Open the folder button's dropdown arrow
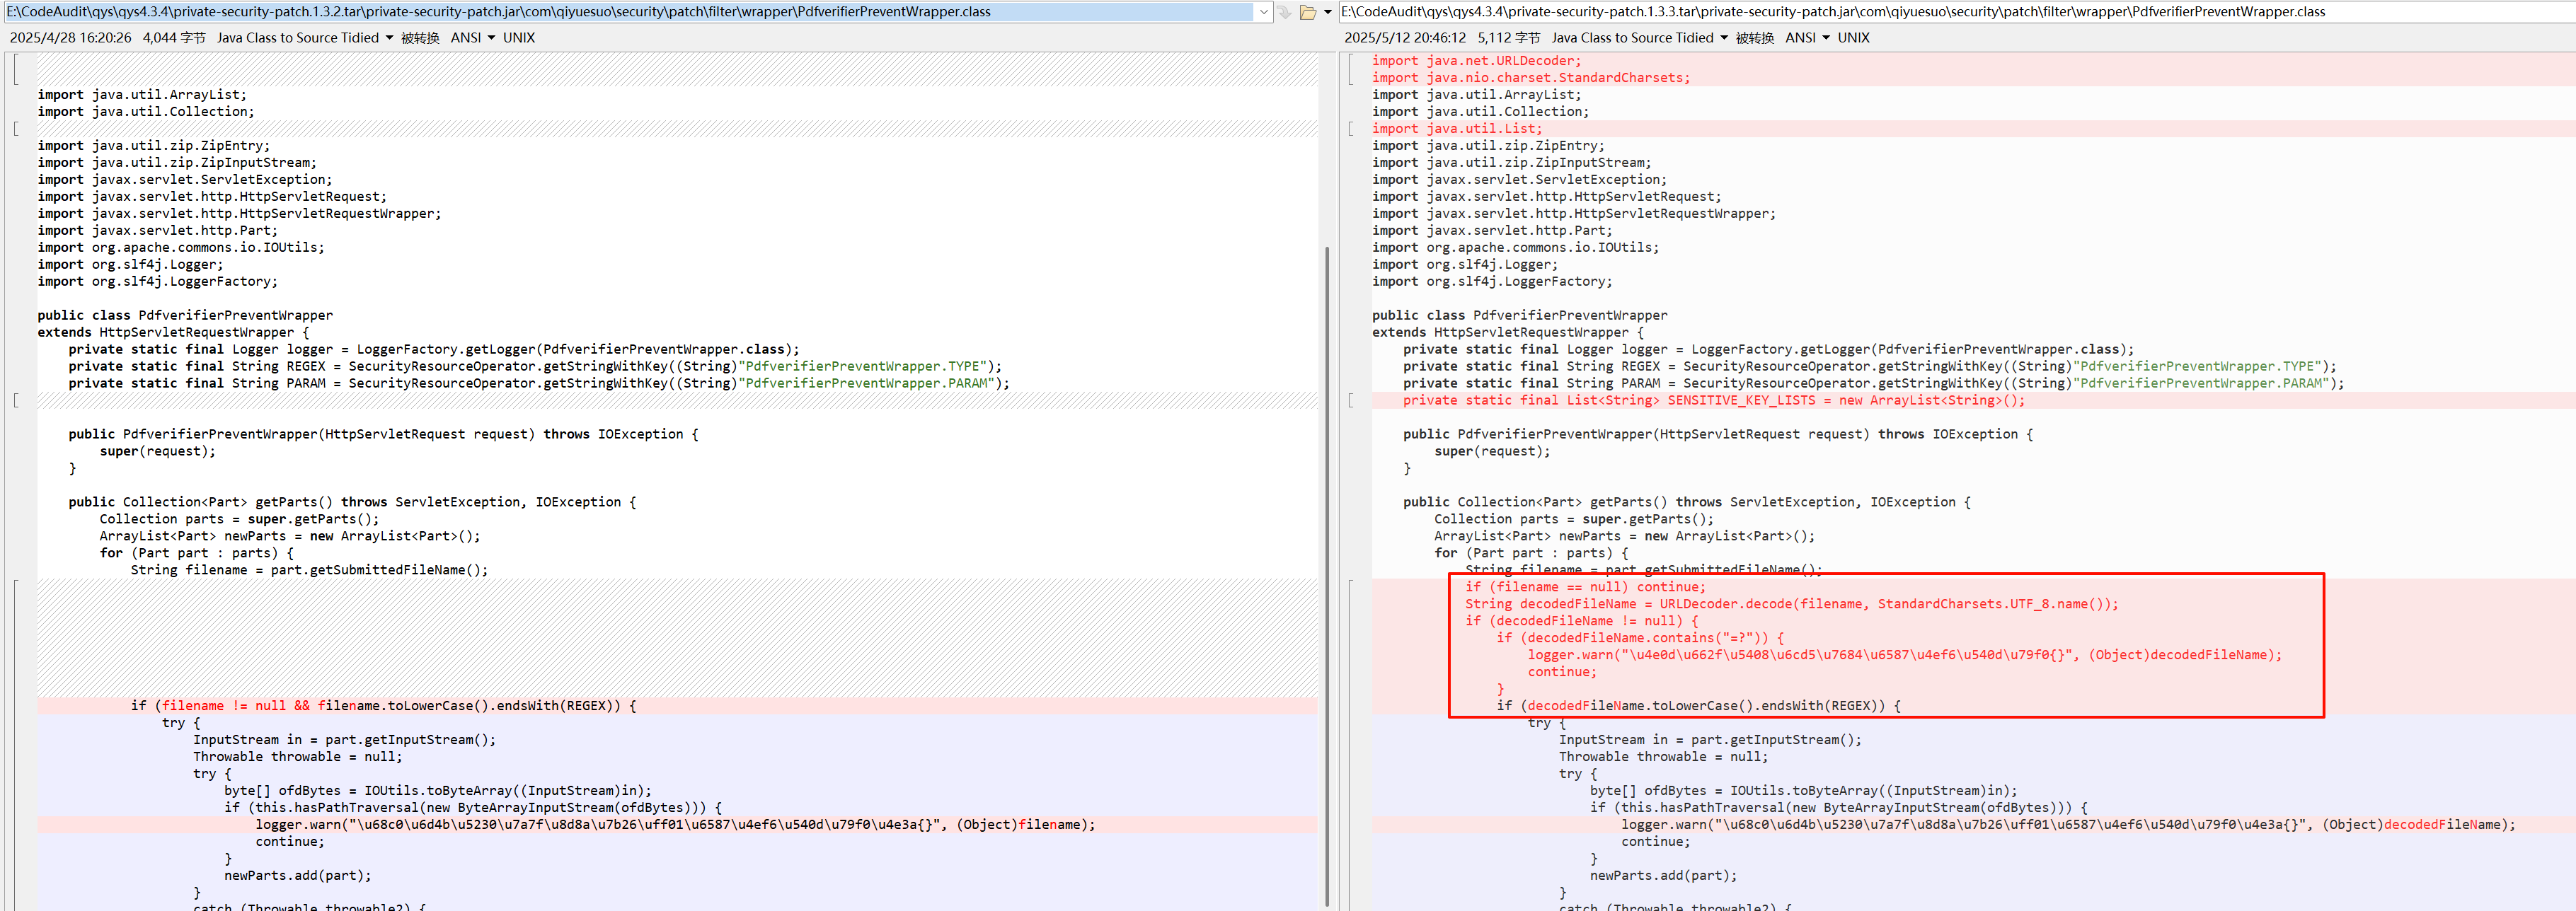 (1327, 12)
